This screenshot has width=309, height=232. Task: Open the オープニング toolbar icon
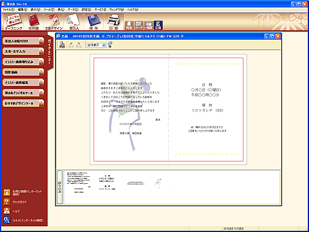click(x=13, y=22)
